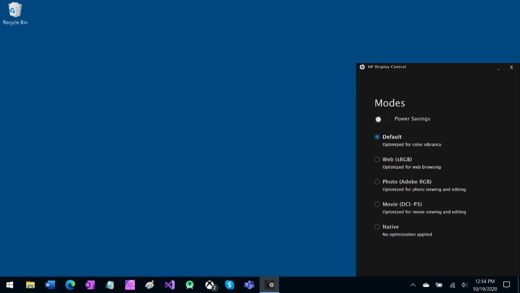Open OneNote from the taskbar
The width and height of the screenshot is (520, 293).
pos(90,285)
